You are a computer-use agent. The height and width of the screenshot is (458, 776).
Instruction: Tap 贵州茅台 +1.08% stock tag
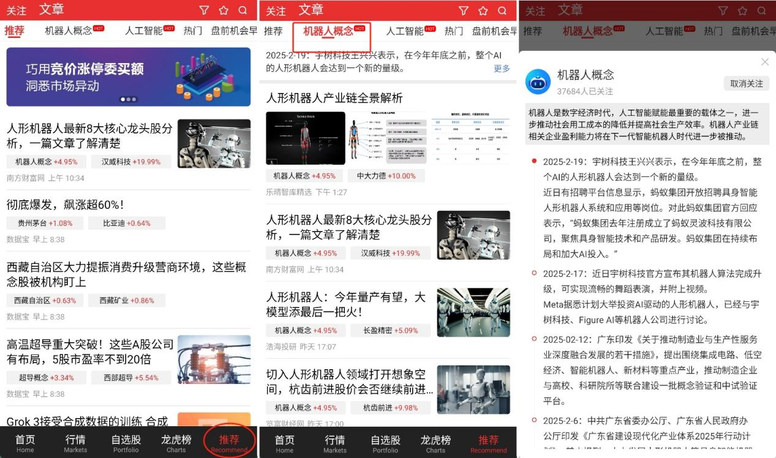click(x=45, y=223)
